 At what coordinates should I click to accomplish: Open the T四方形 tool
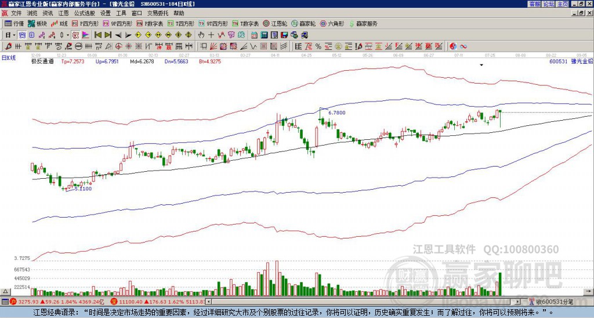click(x=181, y=23)
